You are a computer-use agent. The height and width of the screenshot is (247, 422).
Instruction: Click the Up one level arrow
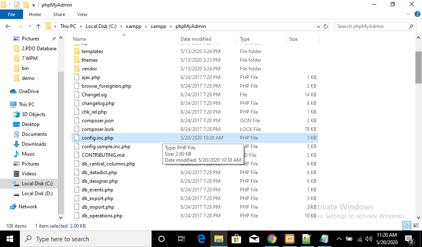(38, 26)
